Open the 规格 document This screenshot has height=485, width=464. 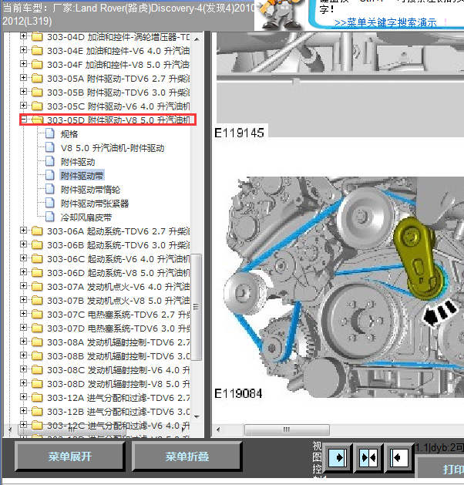tap(69, 134)
